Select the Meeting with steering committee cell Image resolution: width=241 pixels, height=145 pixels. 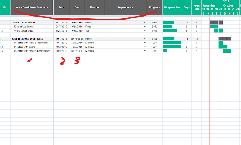point(32,51)
